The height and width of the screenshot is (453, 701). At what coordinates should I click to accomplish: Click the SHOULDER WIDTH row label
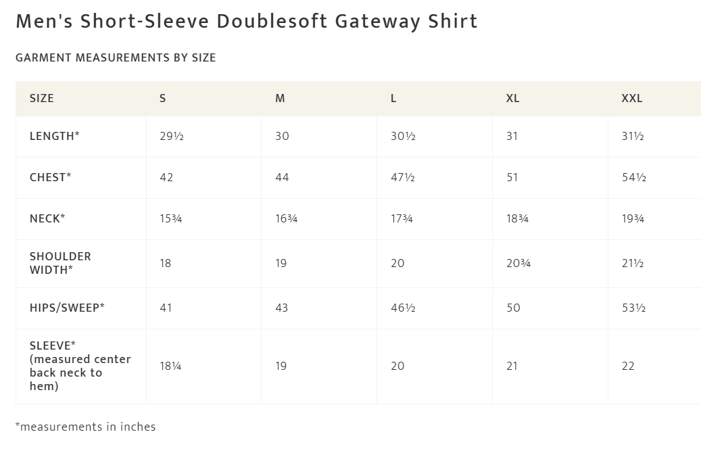(60, 263)
